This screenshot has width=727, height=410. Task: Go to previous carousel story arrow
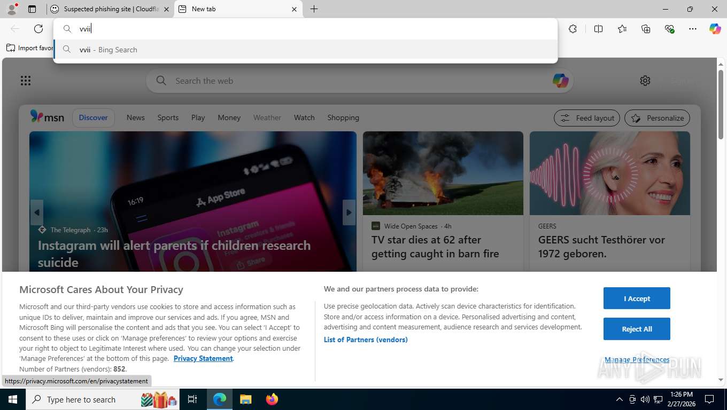coord(36,212)
